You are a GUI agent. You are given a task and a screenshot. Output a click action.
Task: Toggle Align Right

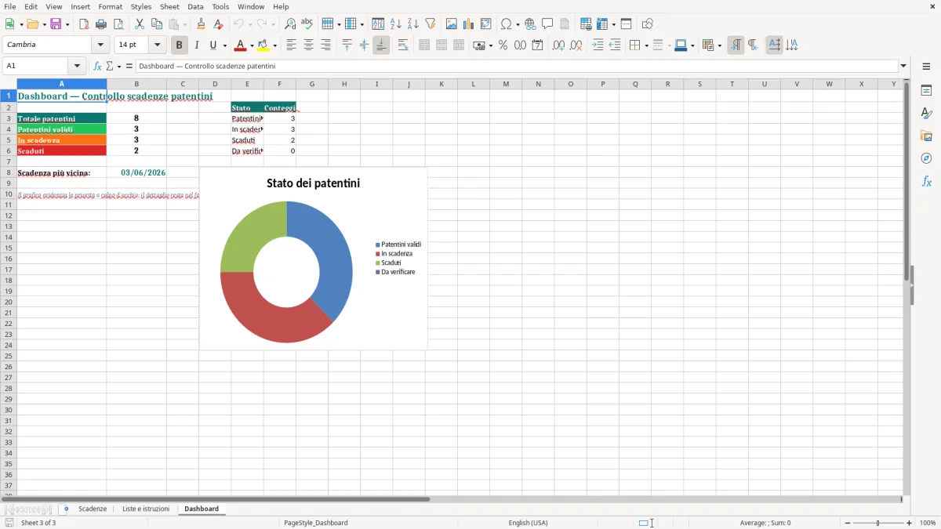[x=325, y=45]
